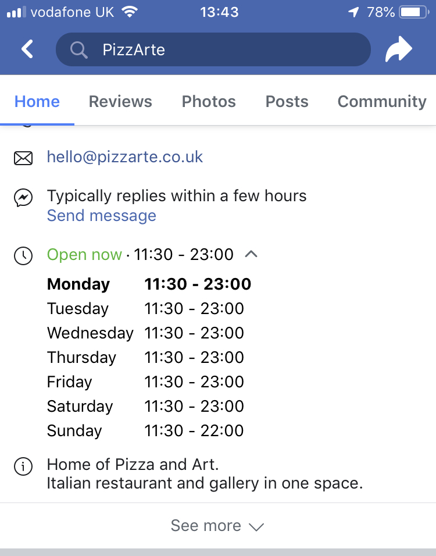Viewport: 436px width, 556px height.
Task: Switch to the Reviews tab
Action: (120, 102)
